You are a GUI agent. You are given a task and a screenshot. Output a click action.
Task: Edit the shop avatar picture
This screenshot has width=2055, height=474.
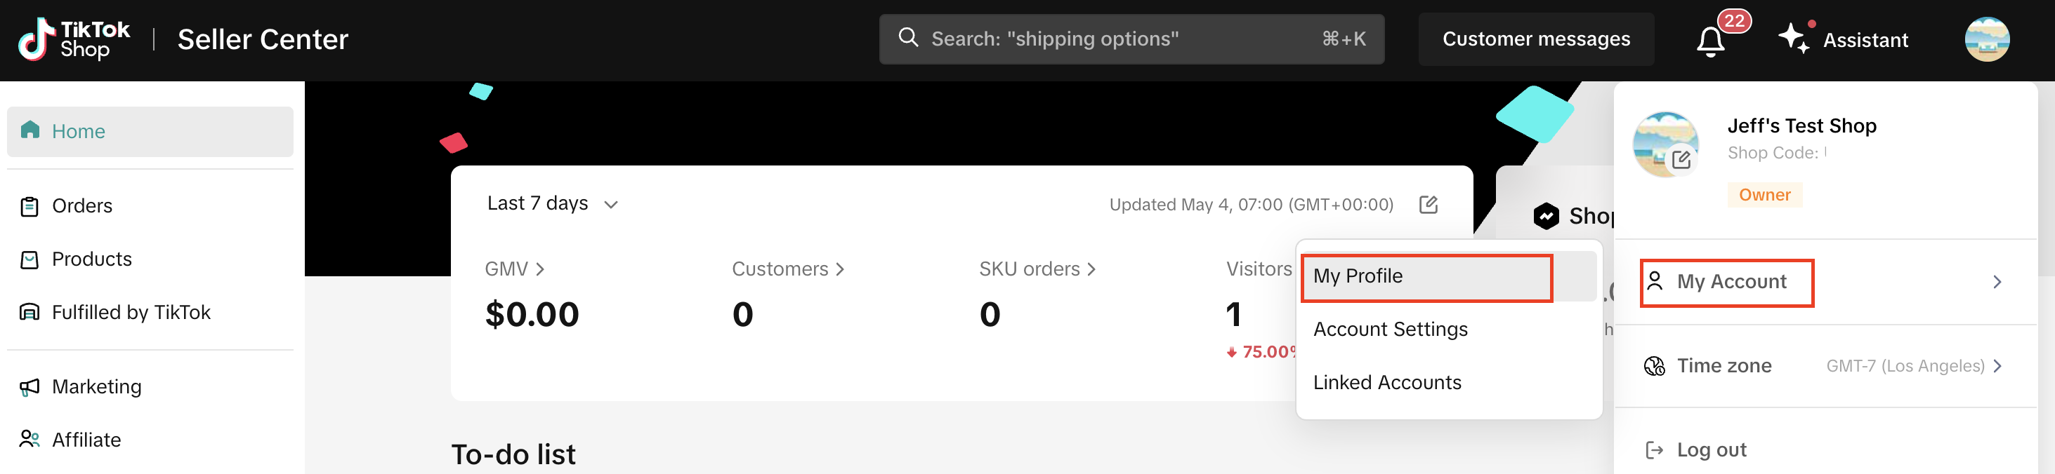tap(1681, 159)
